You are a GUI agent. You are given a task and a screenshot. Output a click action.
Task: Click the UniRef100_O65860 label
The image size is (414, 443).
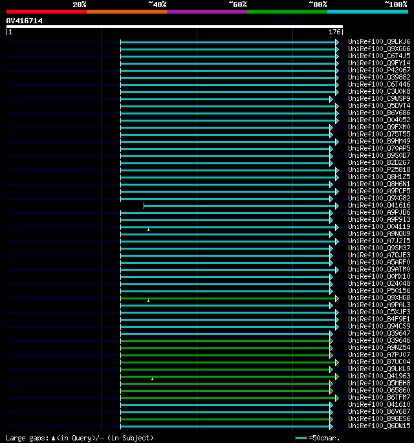tap(379, 390)
